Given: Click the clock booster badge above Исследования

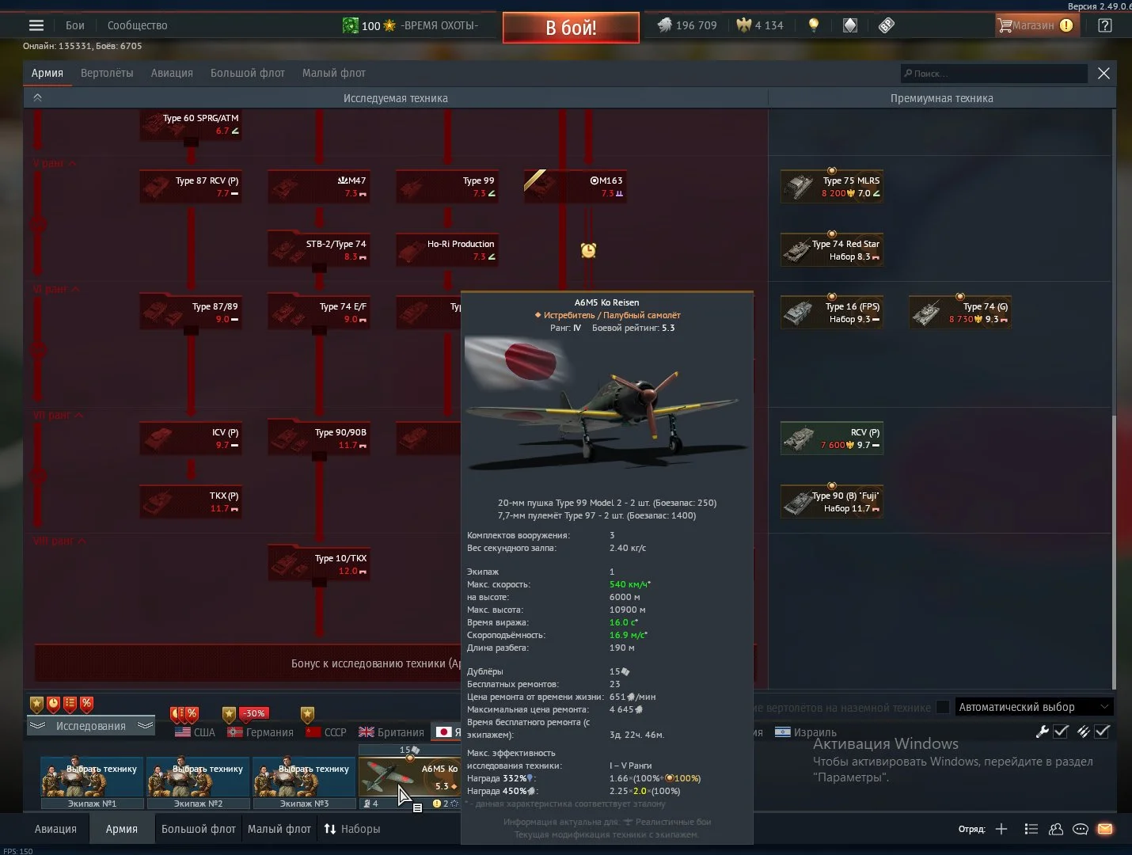Looking at the screenshot, I should [x=53, y=704].
